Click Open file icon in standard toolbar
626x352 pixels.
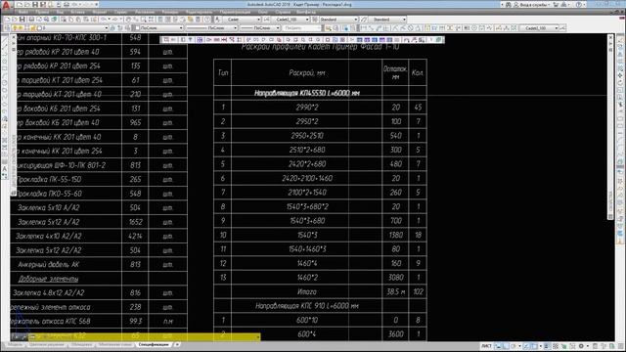tap(15, 20)
